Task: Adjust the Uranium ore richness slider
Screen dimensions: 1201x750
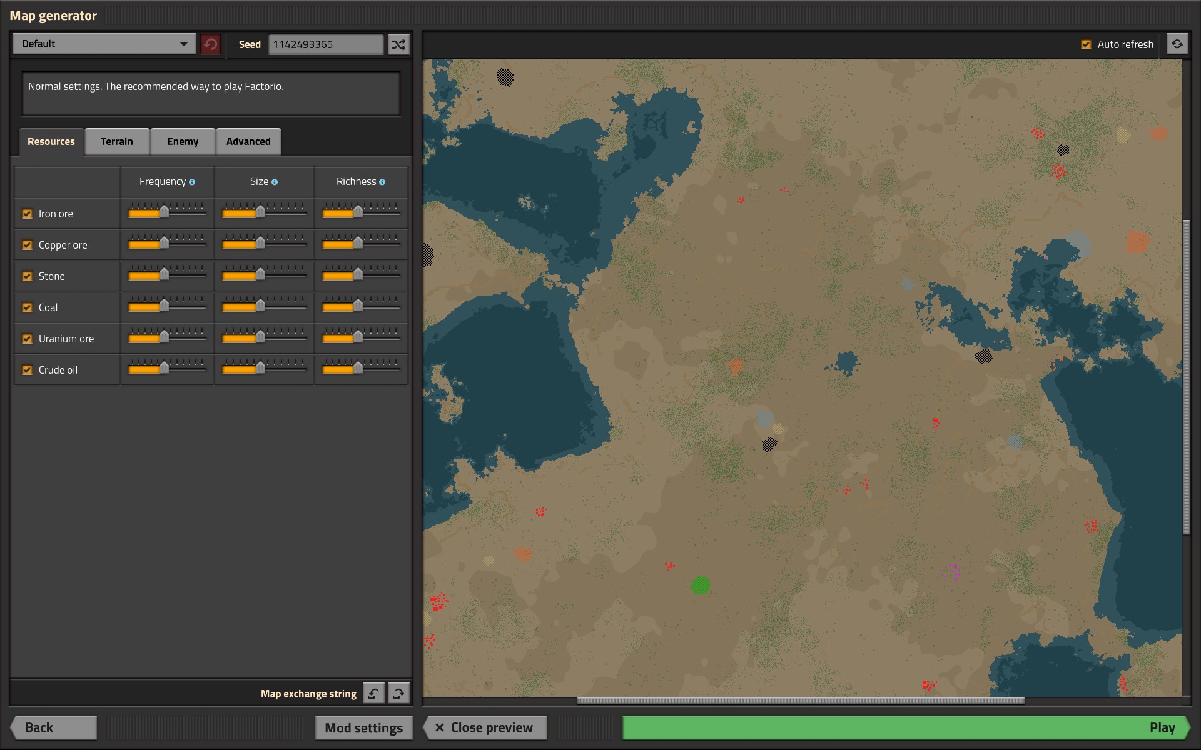Action: point(361,337)
